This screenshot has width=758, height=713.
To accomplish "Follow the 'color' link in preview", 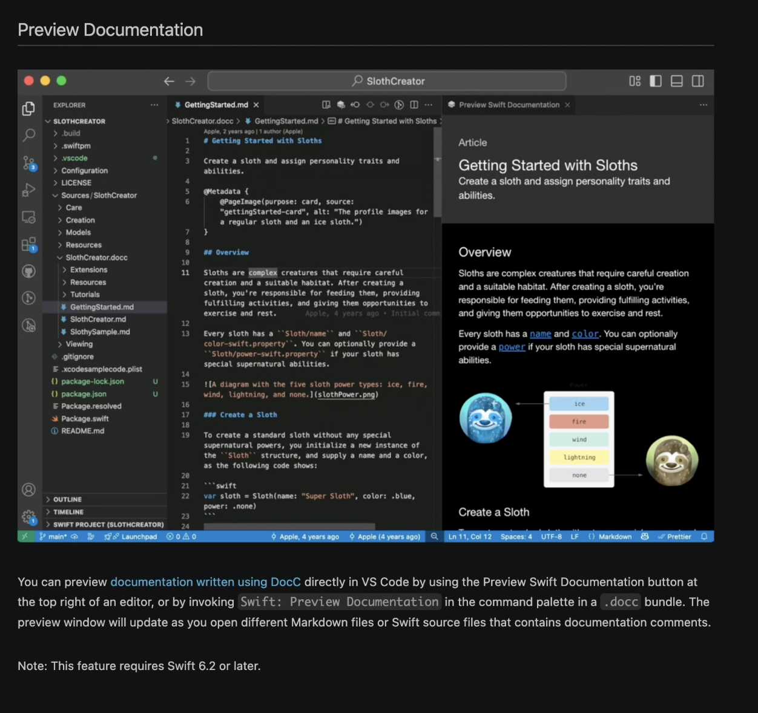I will tap(585, 333).
